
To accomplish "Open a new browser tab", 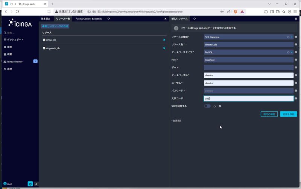I will point(52,4).
